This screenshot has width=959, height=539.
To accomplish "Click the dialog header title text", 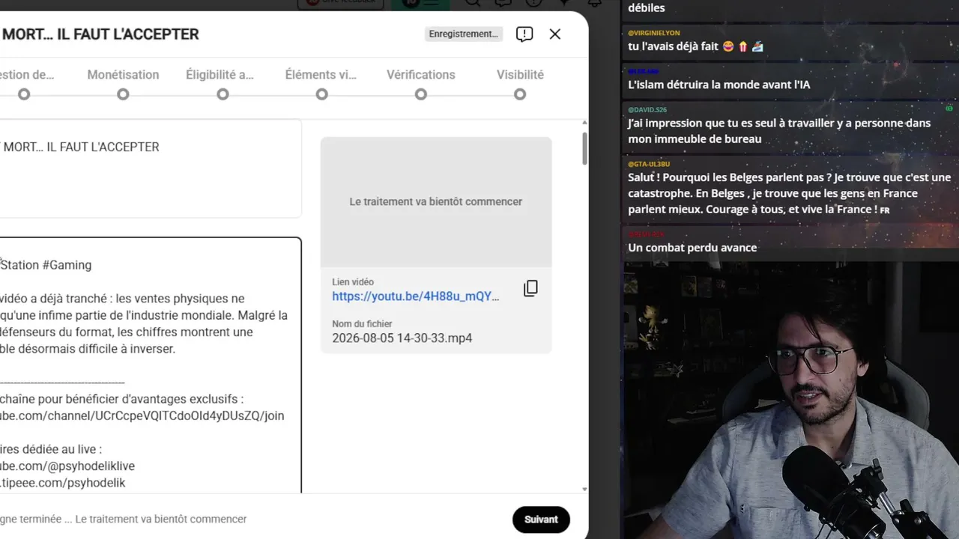I will [x=100, y=34].
